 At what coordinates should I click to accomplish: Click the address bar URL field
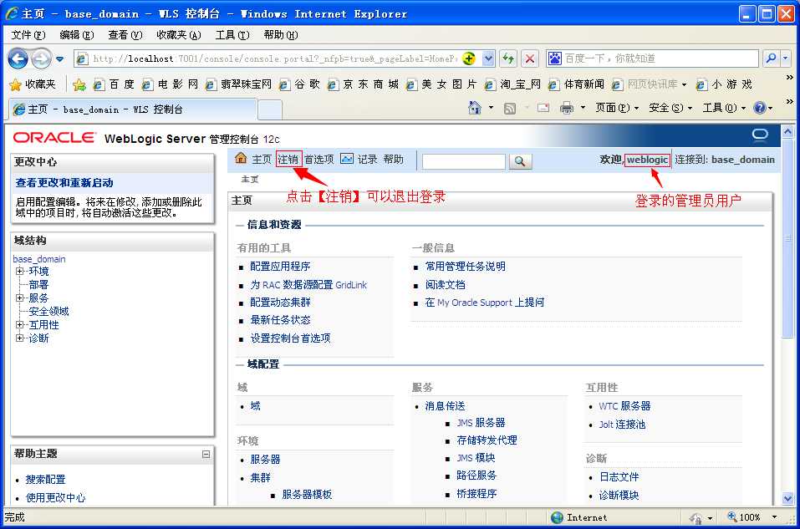coord(274,58)
